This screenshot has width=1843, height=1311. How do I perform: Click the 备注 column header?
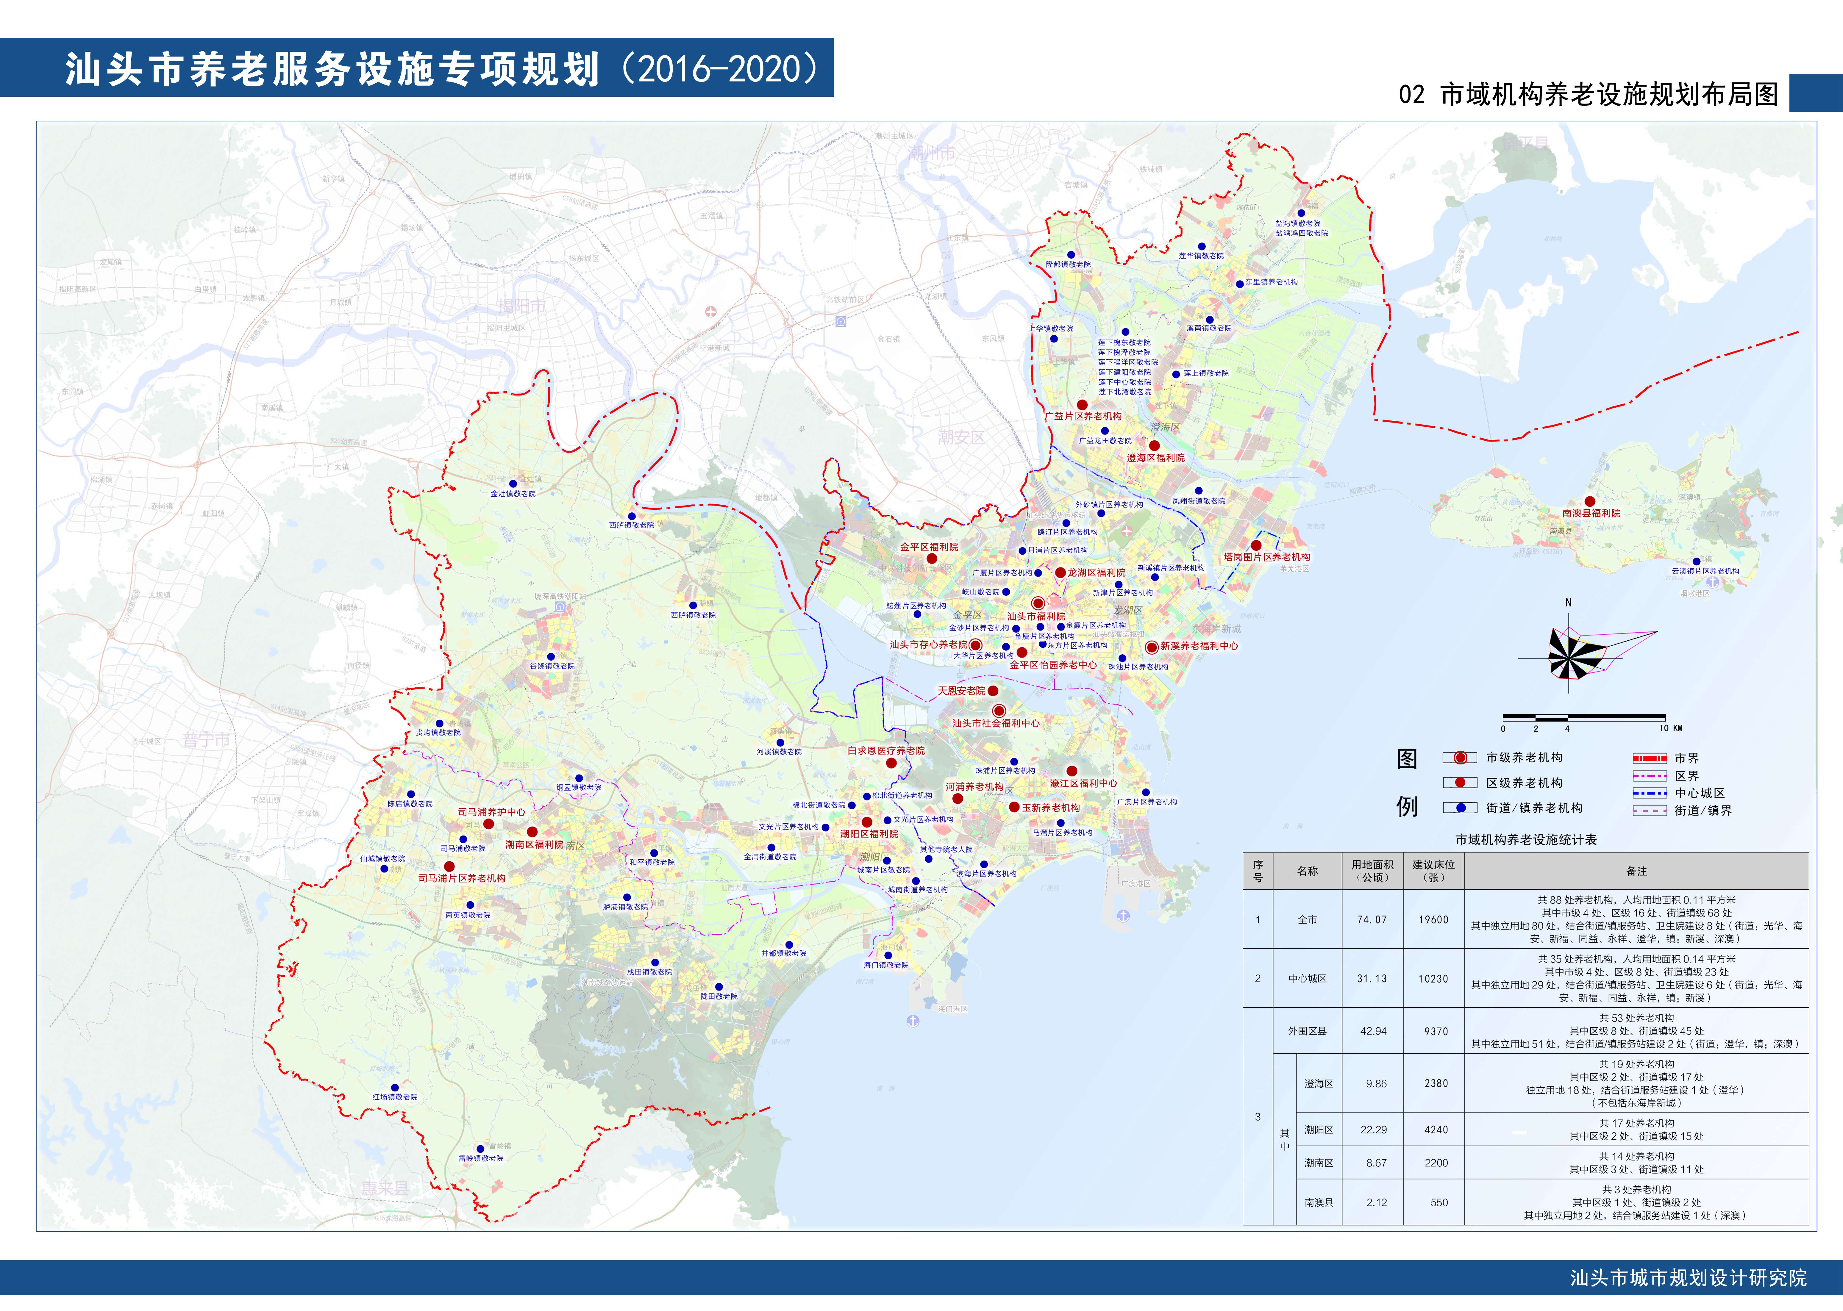[1636, 871]
